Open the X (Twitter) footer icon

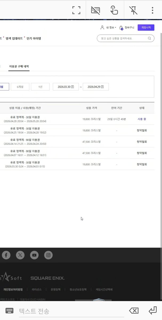(20, 255)
